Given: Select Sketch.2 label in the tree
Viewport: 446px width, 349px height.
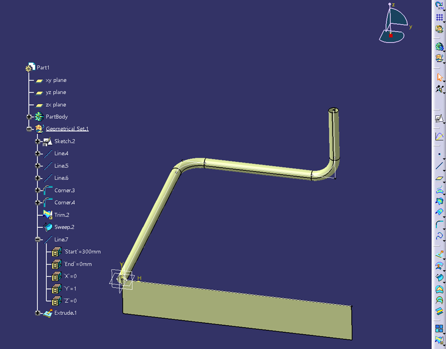Looking at the screenshot, I should coord(65,141).
